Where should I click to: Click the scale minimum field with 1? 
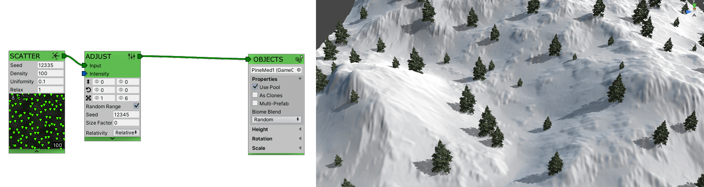pyautogui.click(x=104, y=98)
